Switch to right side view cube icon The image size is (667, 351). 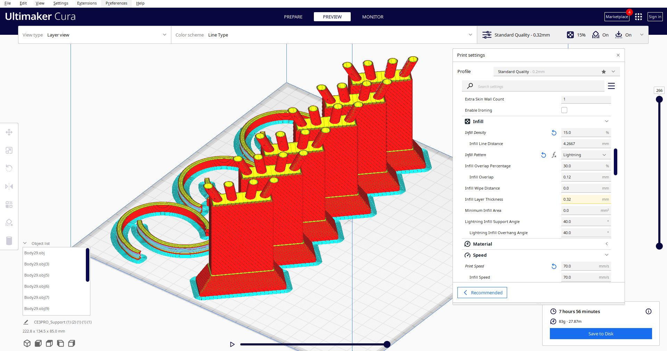pos(72,343)
